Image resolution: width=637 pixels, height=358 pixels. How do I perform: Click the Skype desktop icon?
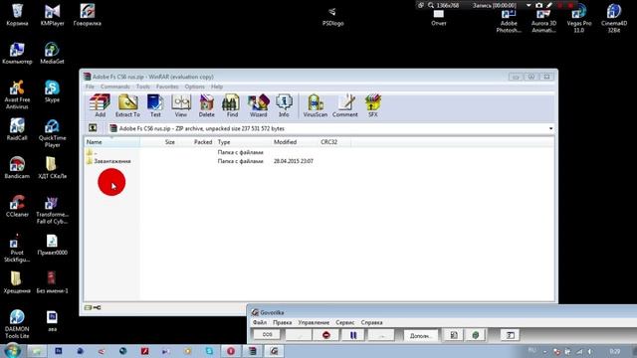[x=52, y=91]
